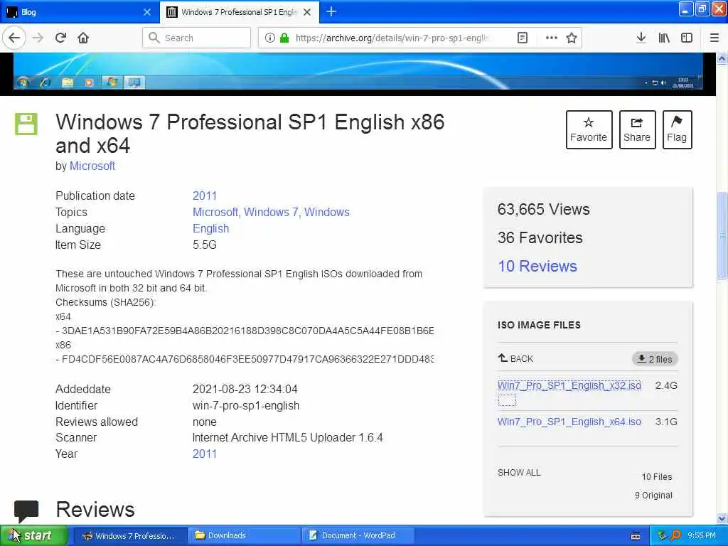Click the green floppy software icon

click(26, 124)
